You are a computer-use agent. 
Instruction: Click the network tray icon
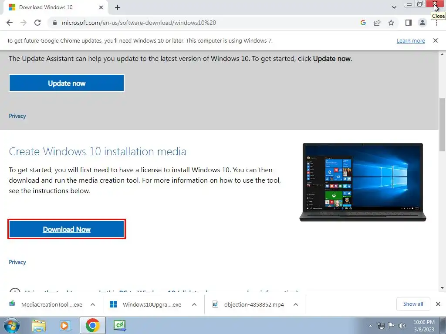click(x=381, y=326)
